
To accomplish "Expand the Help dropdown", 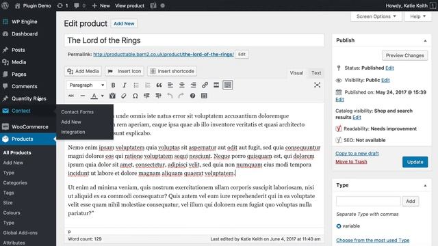I will (417, 16).
